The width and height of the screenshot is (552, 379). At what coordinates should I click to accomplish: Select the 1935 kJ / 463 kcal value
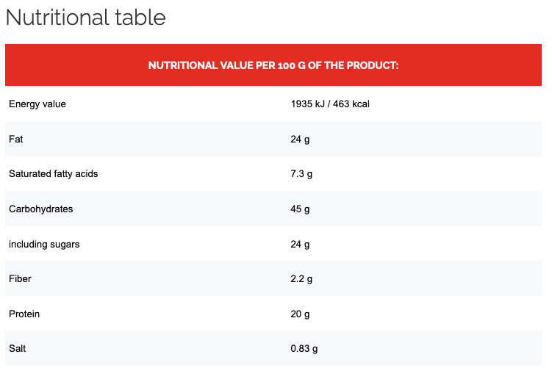click(330, 104)
